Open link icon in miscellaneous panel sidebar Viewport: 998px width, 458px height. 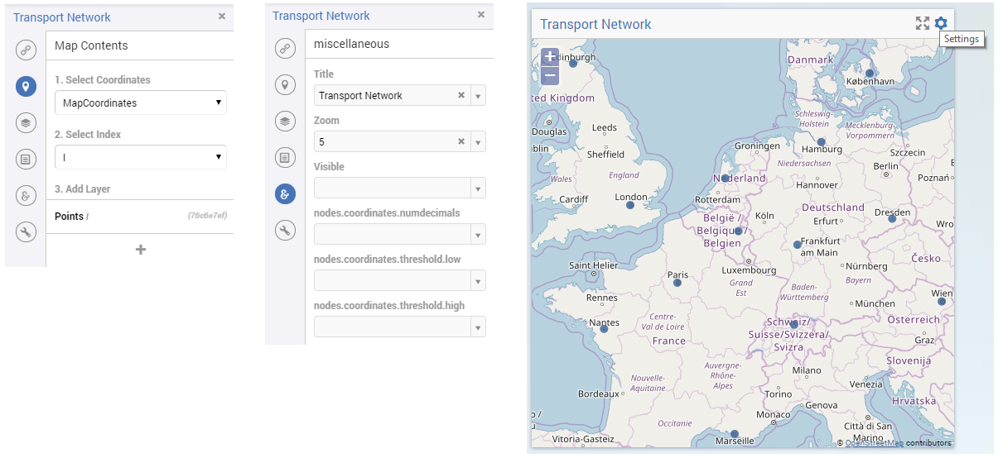(x=285, y=48)
